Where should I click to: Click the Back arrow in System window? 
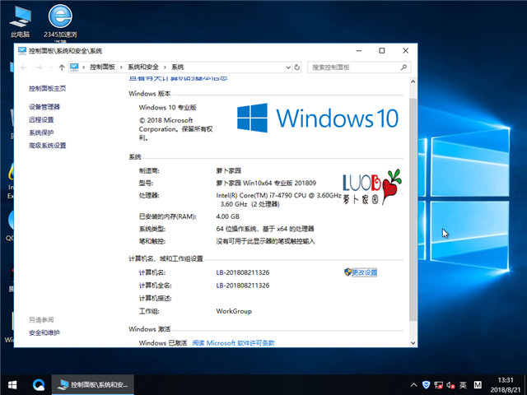pos(24,67)
